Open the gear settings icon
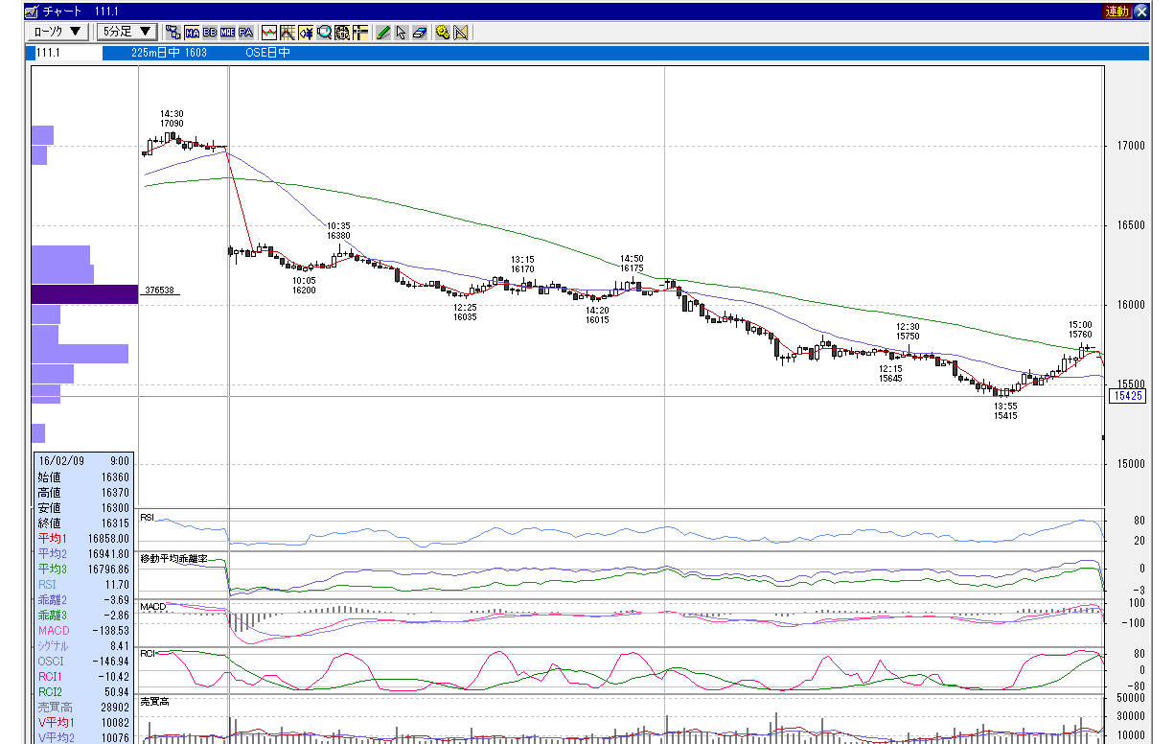This screenshot has width=1174, height=744. (x=442, y=33)
